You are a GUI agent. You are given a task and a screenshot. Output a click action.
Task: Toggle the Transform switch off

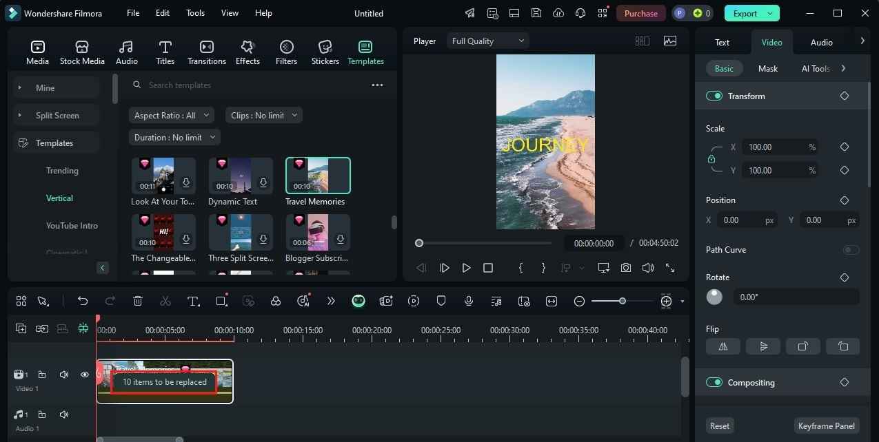point(714,96)
